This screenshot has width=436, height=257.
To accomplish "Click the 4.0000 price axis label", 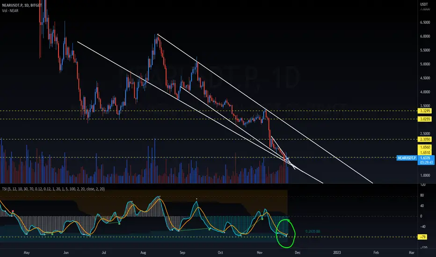I will tap(425, 92).
